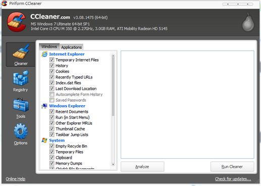Viewport: 261px width, 186px height.
Task: Uncheck the History checkbox
Action: [51, 66]
